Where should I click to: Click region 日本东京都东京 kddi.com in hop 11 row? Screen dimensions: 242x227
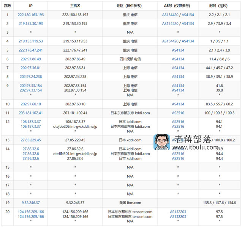(x=130, y=113)
